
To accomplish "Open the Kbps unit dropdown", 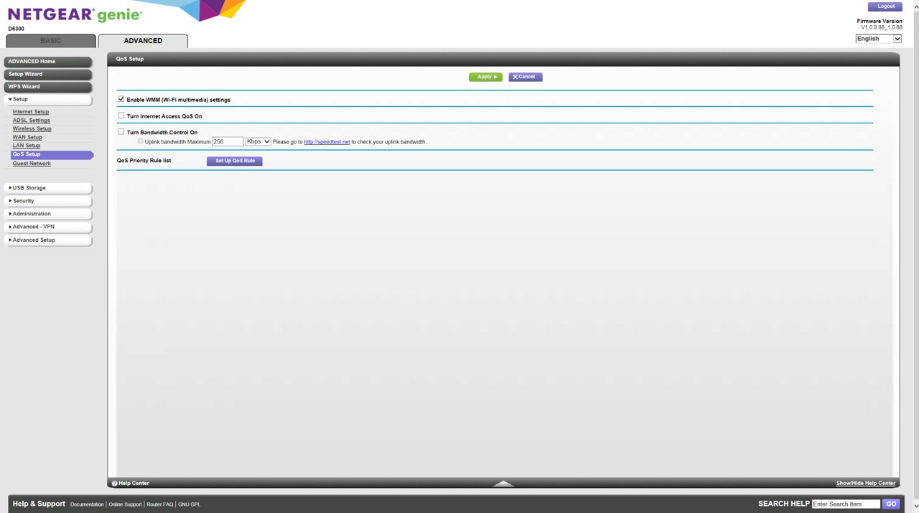I will point(258,141).
